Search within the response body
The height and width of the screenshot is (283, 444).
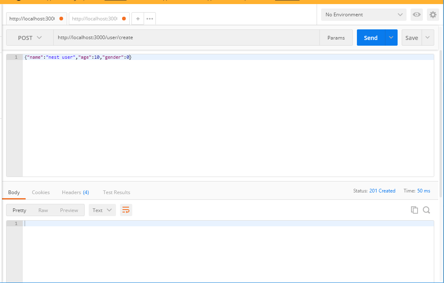(427, 210)
